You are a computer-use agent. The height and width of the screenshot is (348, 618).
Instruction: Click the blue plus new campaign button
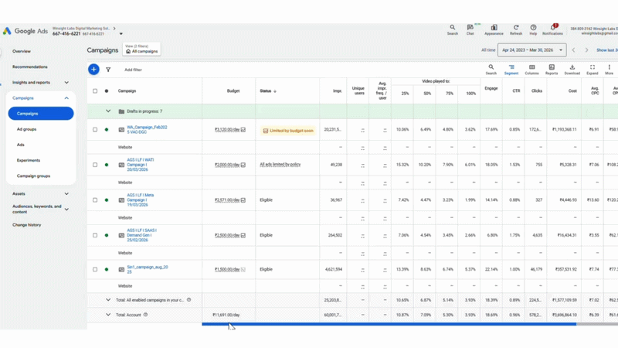93,70
